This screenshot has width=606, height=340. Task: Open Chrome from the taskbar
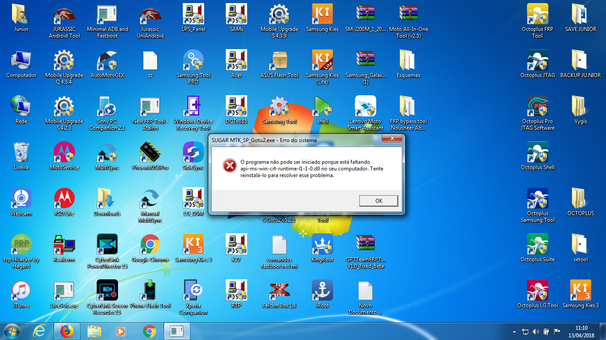coord(150,331)
